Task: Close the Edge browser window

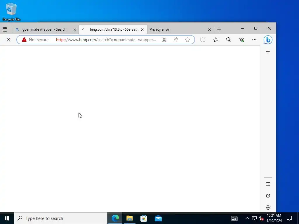Action: pos(269,28)
